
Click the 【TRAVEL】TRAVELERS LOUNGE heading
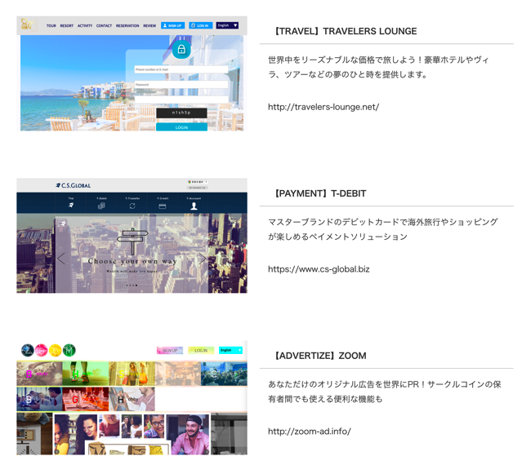[345, 31]
